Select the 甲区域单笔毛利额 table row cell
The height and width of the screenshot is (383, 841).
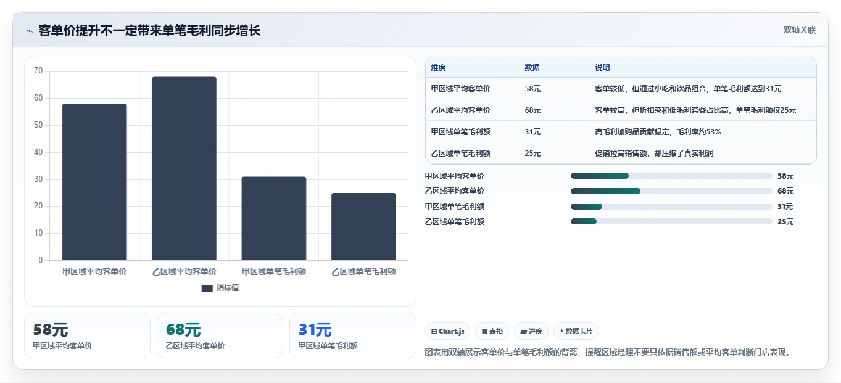[x=460, y=132]
